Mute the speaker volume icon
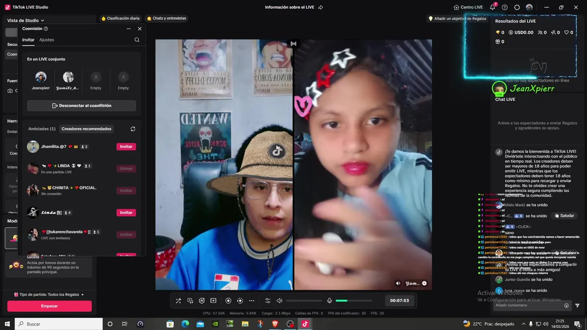587x330 pixels. [x=279, y=301]
